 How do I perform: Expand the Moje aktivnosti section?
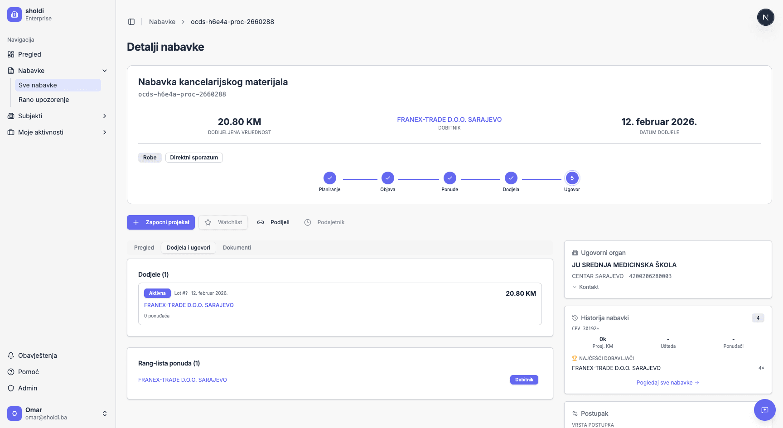(x=105, y=132)
